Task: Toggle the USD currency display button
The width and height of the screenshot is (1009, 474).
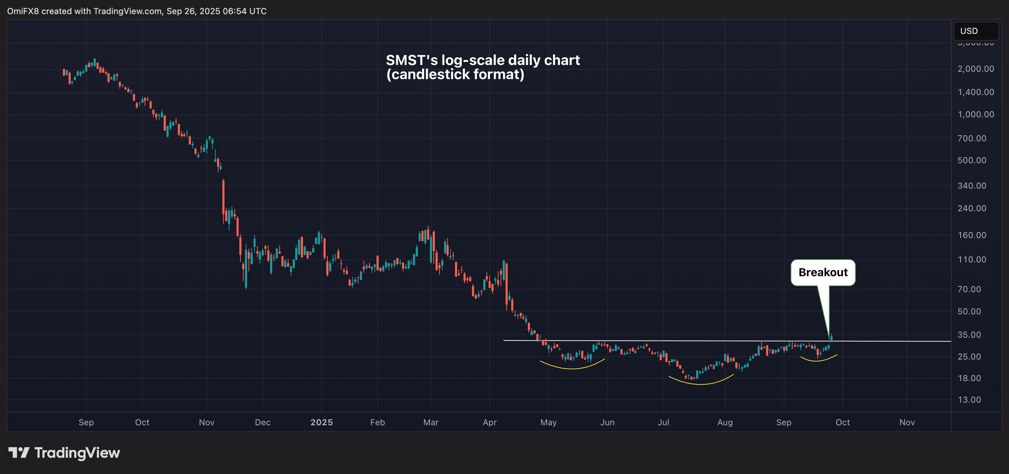Action: (x=976, y=31)
